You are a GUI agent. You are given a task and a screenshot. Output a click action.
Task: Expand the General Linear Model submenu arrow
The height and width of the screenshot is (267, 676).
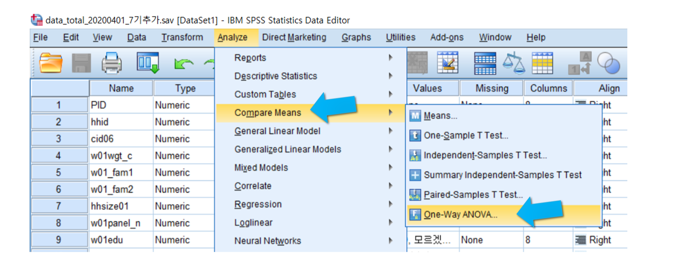[x=390, y=131]
